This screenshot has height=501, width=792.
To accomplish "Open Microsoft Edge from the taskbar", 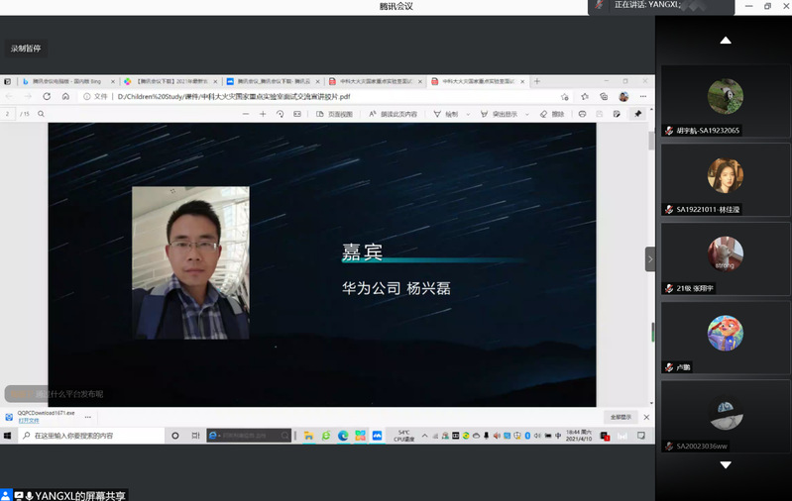I will pos(343,436).
